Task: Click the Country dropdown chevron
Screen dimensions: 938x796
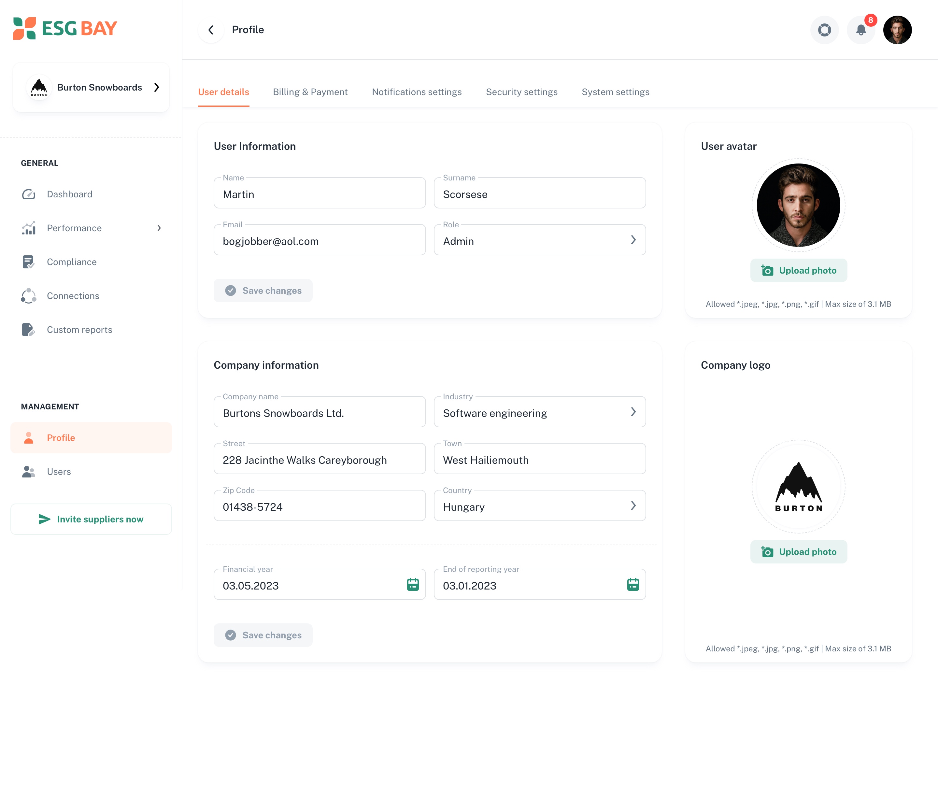Action: coord(633,506)
